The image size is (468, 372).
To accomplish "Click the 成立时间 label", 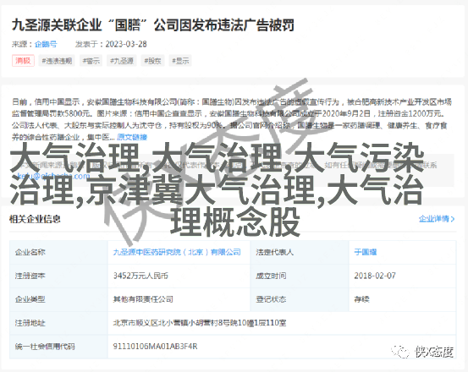I will (271, 276).
